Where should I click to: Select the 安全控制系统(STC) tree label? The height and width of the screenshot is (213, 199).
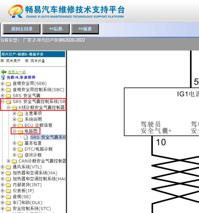pyautogui.click(x=32, y=208)
